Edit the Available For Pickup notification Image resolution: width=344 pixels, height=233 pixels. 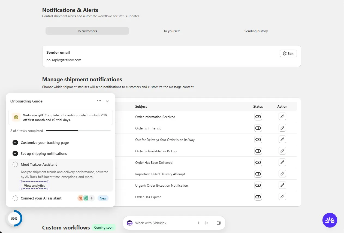click(x=282, y=151)
